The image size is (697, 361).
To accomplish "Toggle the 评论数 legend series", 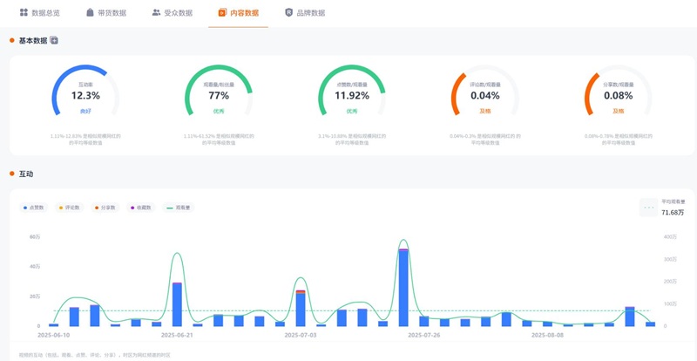I will (69, 208).
